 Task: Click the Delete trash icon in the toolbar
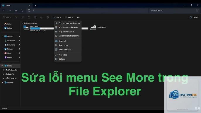click(x=48, y=18)
